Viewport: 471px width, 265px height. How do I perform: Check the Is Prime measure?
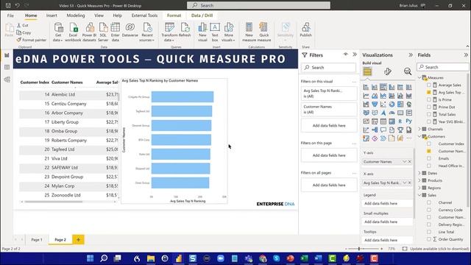(429, 99)
